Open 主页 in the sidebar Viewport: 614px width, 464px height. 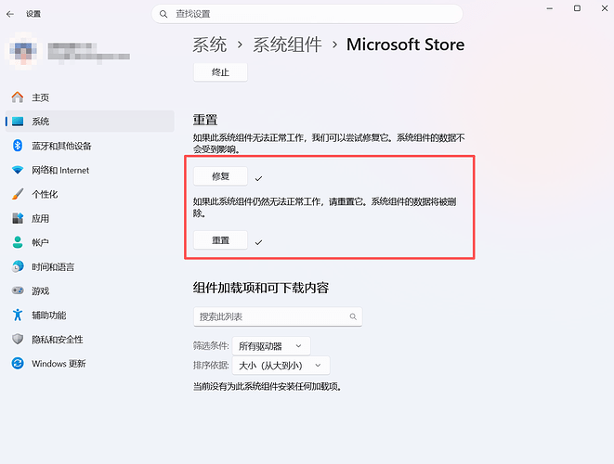click(90, 97)
